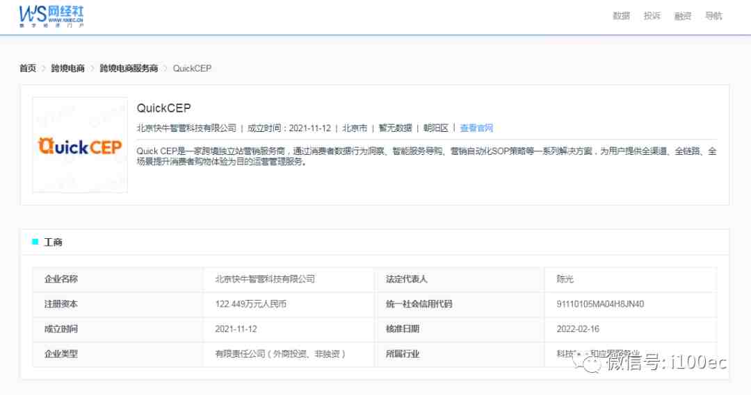The width and height of the screenshot is (751, 395).
Task: Click the 2022-02-16 approval date
Action: click(578, 329)
